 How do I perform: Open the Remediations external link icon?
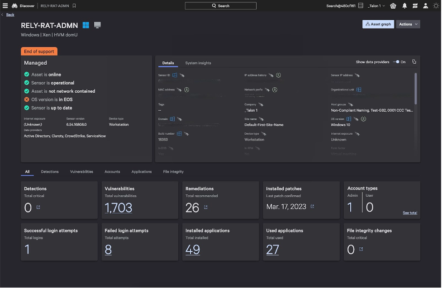pos(205,207)
